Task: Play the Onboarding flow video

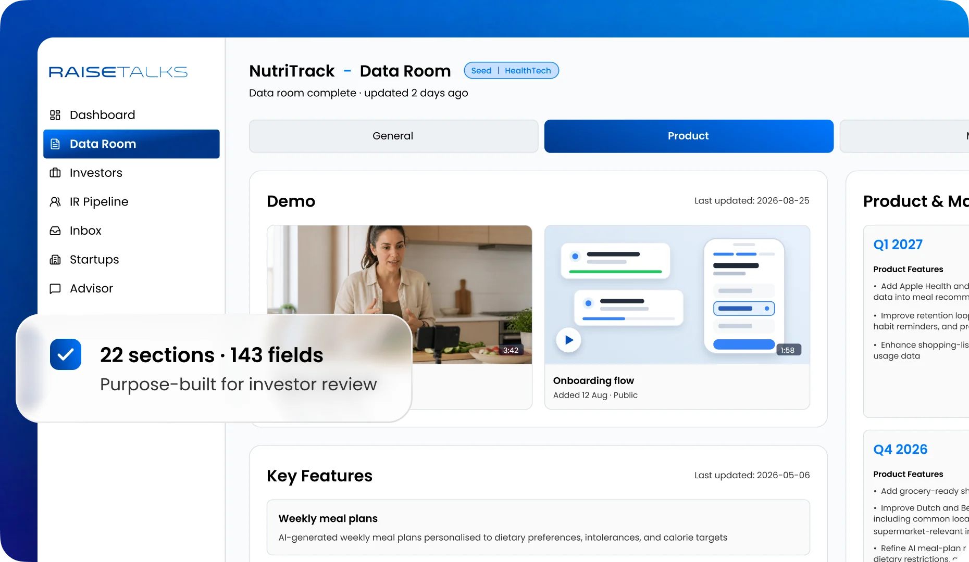Action: point(568,340)
